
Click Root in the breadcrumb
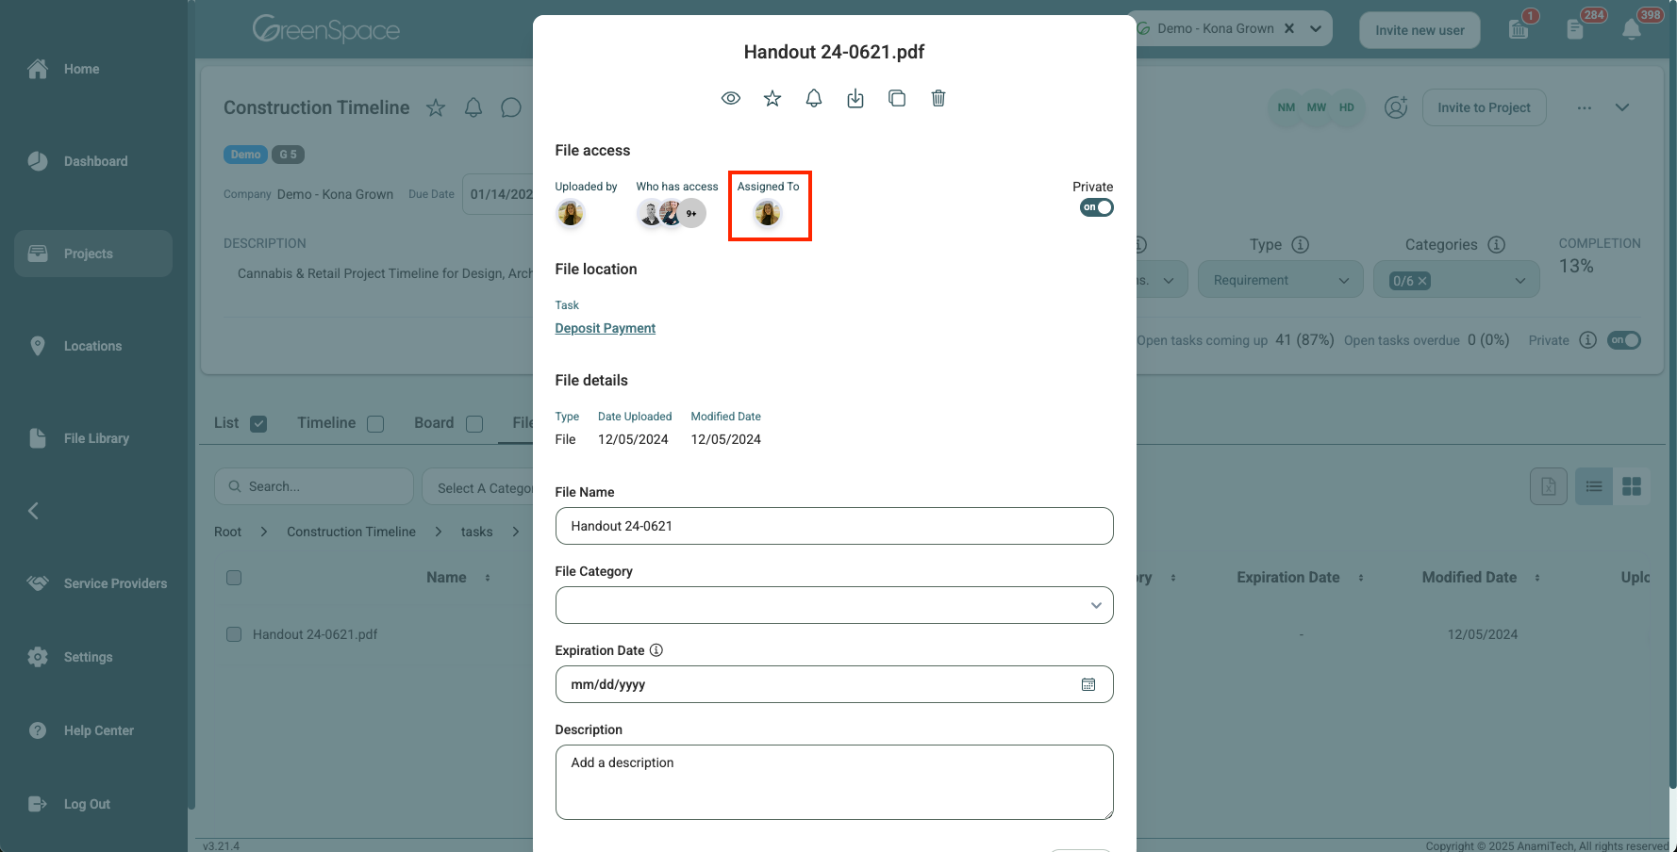(227, 532)
